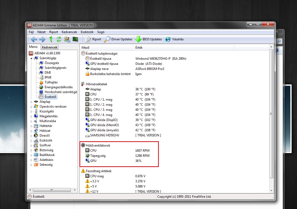Collapse the Számítógép tree node
The image size is (297, 209).
[31, 58]
